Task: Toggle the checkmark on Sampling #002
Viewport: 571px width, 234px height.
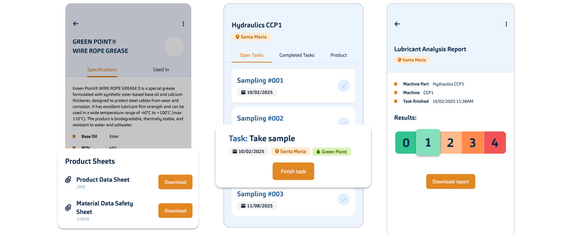Action: pyautogui.click(x=344, y=122)
